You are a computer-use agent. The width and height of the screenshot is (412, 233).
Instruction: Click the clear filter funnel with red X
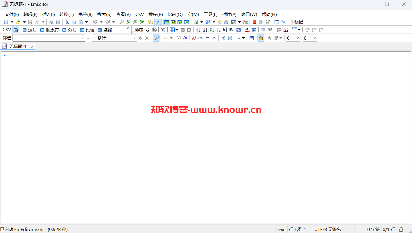[214, 38]
